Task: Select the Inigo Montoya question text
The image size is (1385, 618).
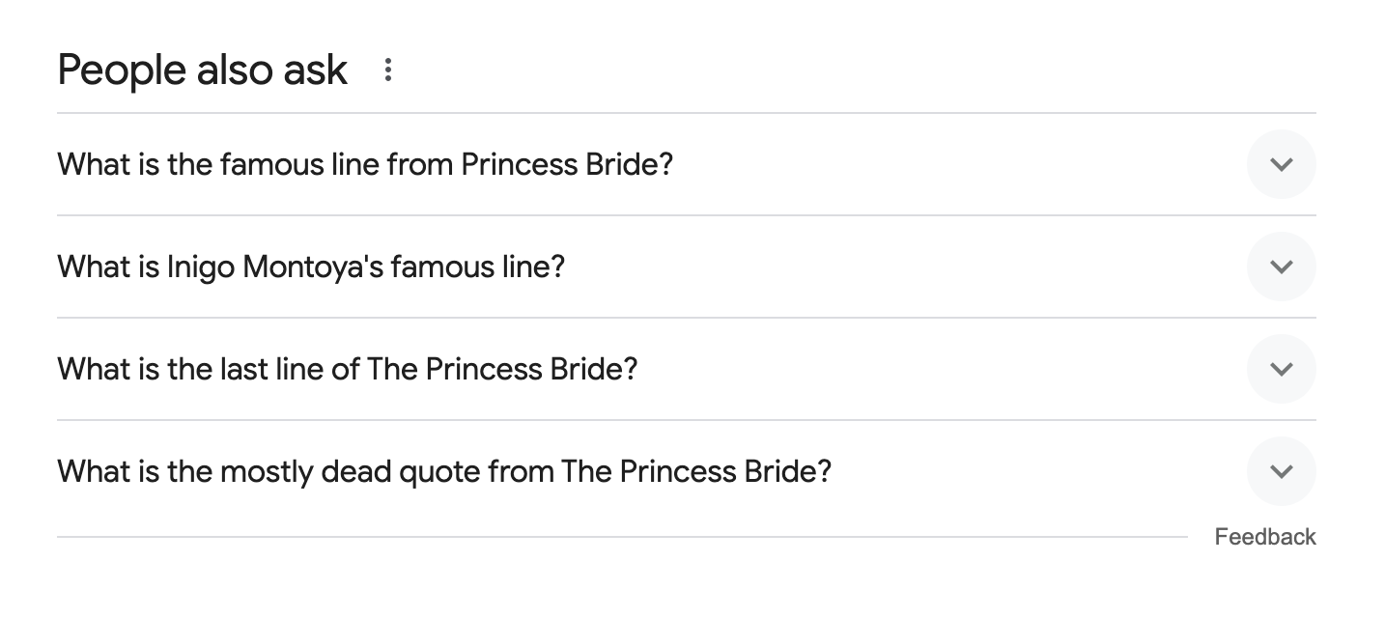Action: point(310,267)
